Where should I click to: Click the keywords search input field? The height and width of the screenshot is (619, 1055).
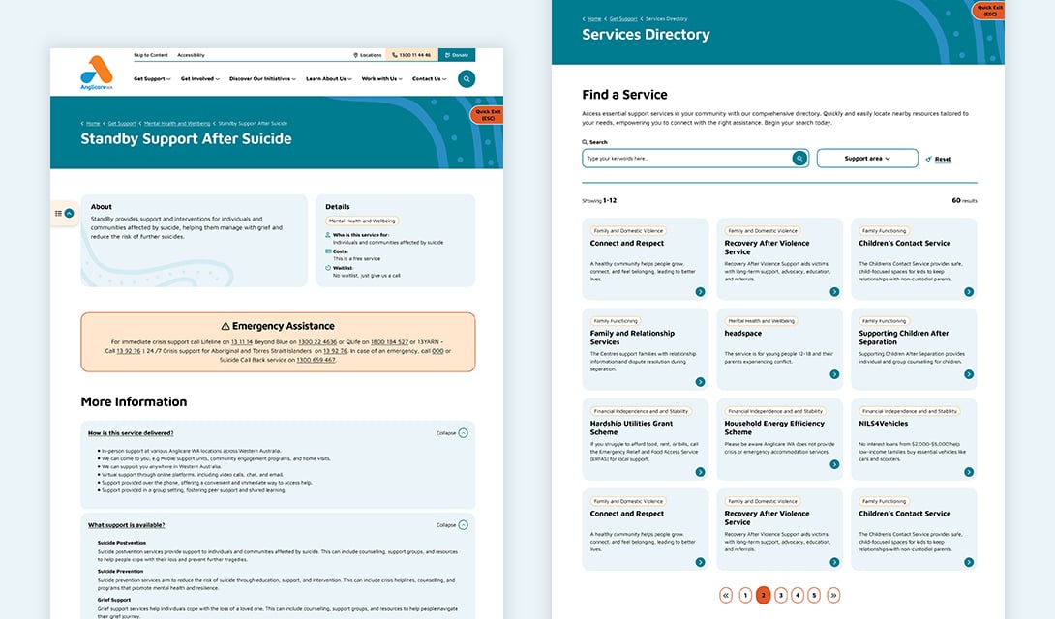687,159
